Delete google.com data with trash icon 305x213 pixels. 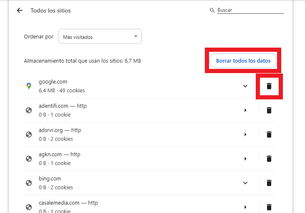coord(269,86)
